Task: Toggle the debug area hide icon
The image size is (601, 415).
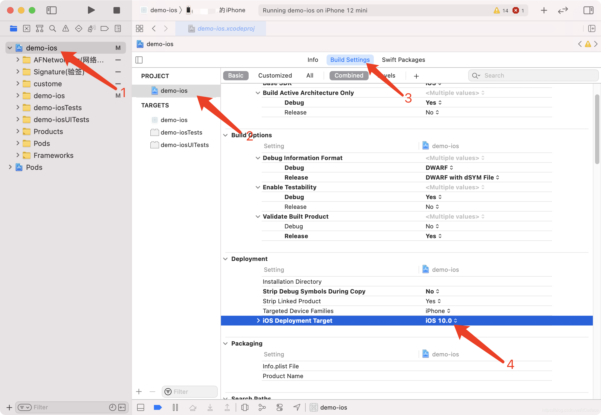Action: pyautogui.click(x=141, y=407)
